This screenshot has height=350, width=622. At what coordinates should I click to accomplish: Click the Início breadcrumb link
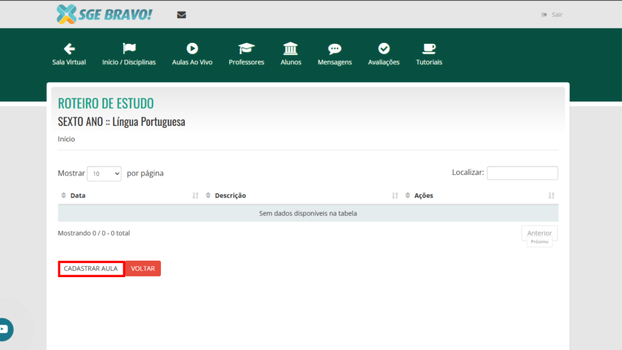66,139
